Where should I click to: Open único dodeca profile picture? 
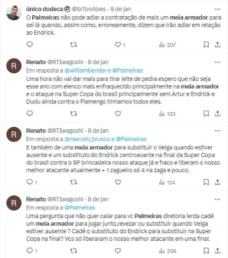coord(14,13)
